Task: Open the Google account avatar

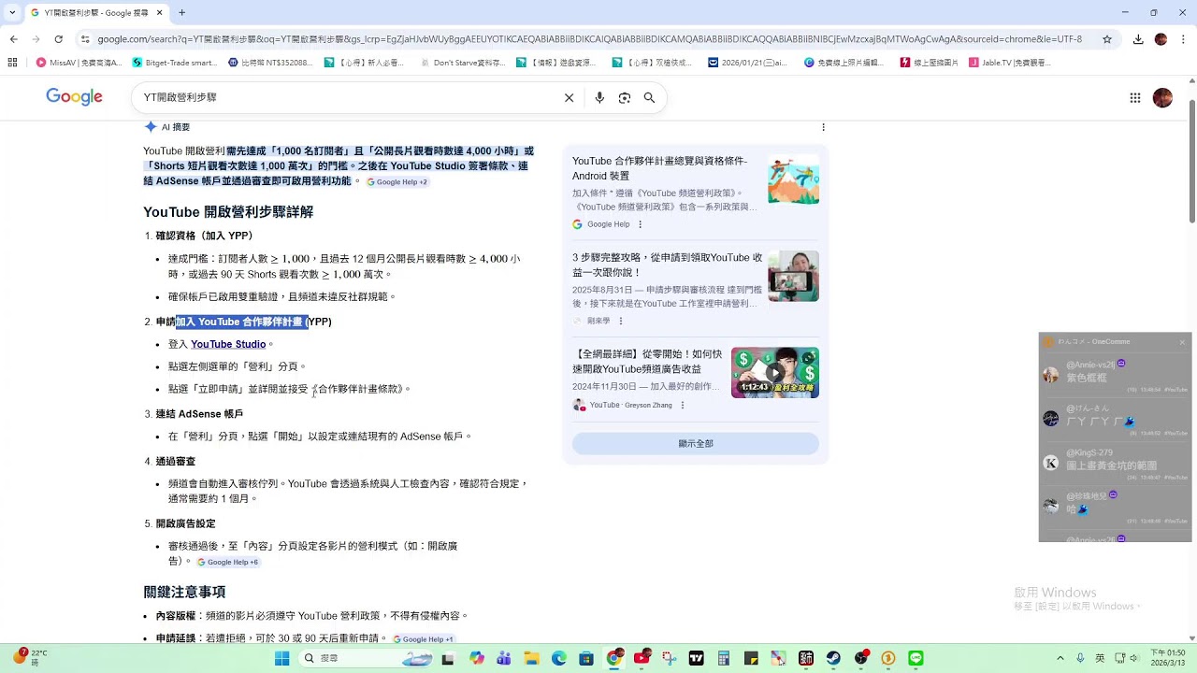Action: (1162, 98)
